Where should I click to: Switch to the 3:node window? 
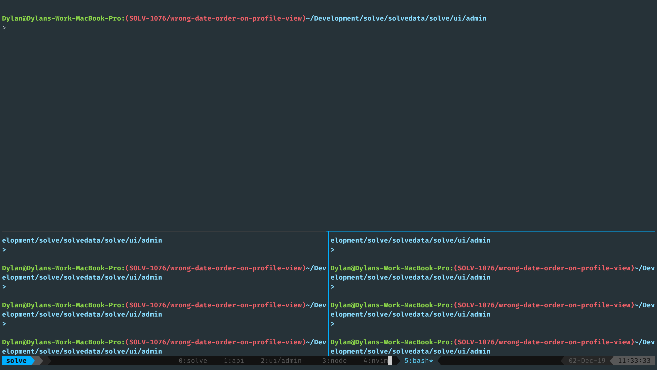pos(335,360)
